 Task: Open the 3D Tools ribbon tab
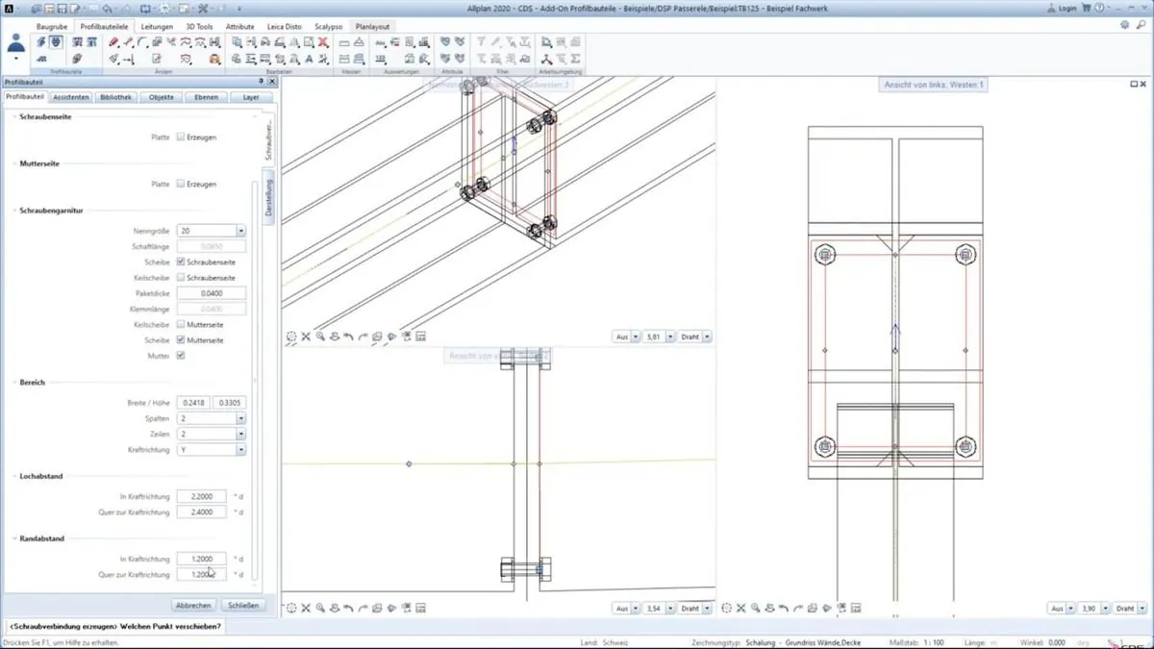click(x=199, y=27)
